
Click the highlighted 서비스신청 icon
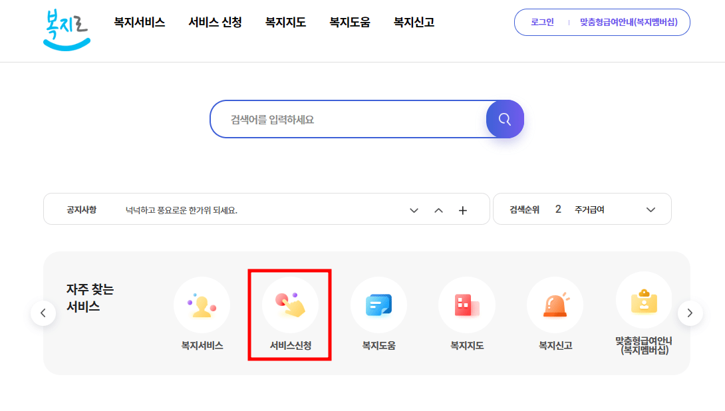tap(290, 305)
